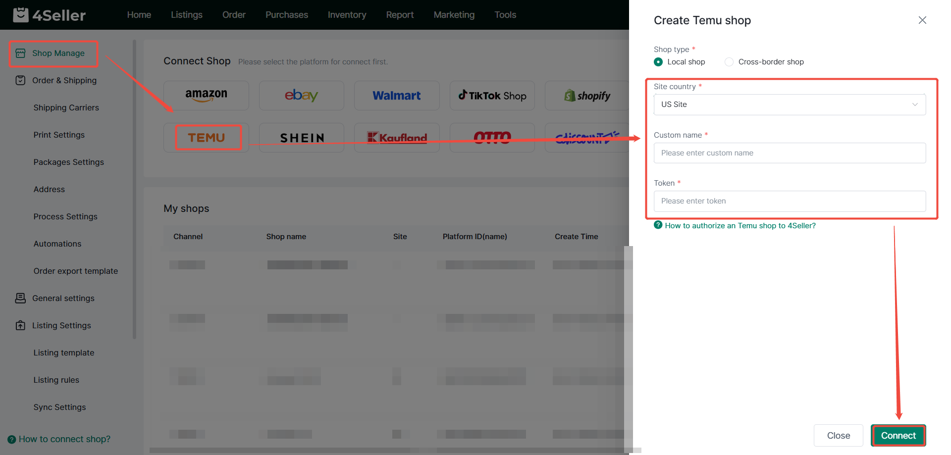Open the Report menu
This screenshot has width=951, height=455.
400,15
